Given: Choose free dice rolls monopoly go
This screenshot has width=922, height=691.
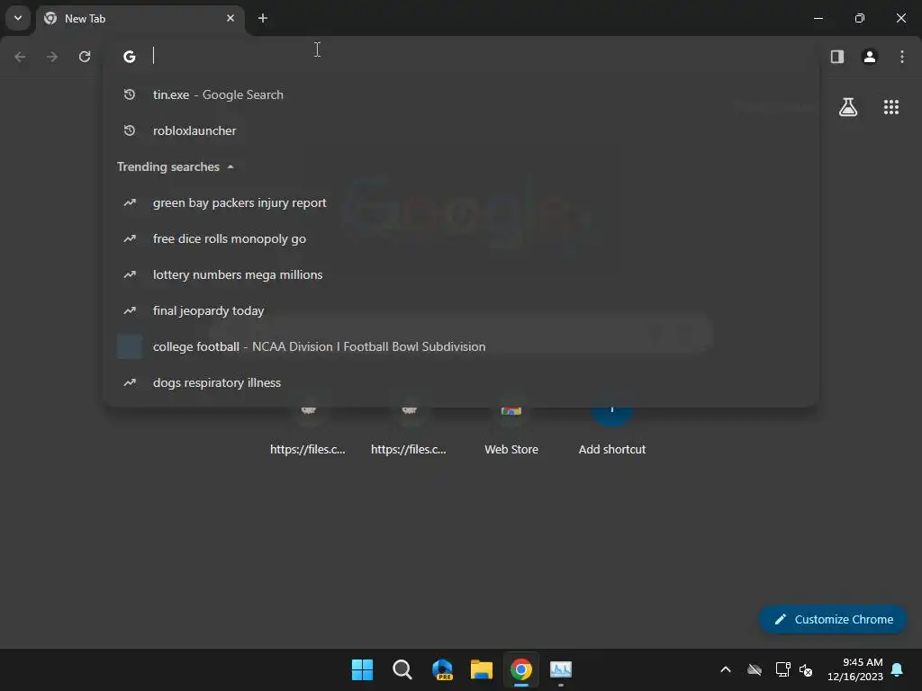Looking at the screenshot, I should (461, 238).
